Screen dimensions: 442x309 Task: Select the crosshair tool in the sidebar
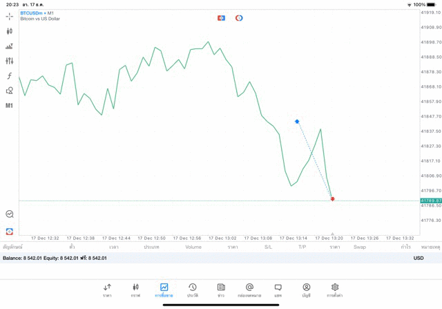(x=10, y=16)
